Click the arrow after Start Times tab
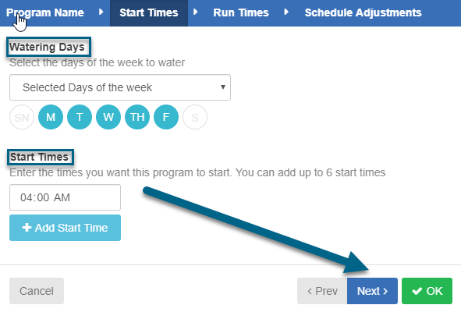The height and width of the screenshot is (312, 461). pos(195,12)
